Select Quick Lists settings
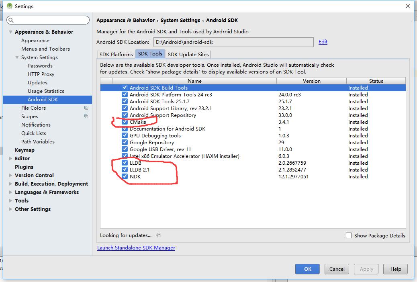This screenshot has height=282, width=417. point(33,133)
